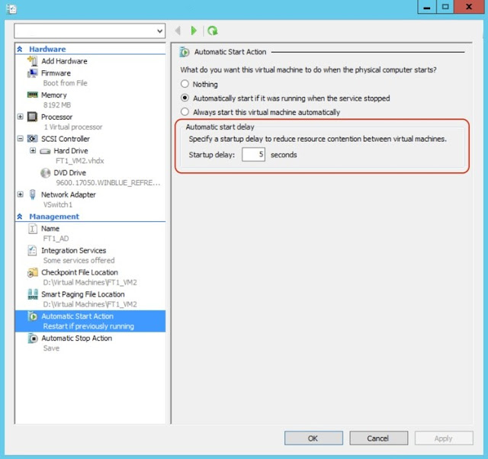The image size is (488, 459).
Task: Open the Memory settings page
Action: [54, 95]
